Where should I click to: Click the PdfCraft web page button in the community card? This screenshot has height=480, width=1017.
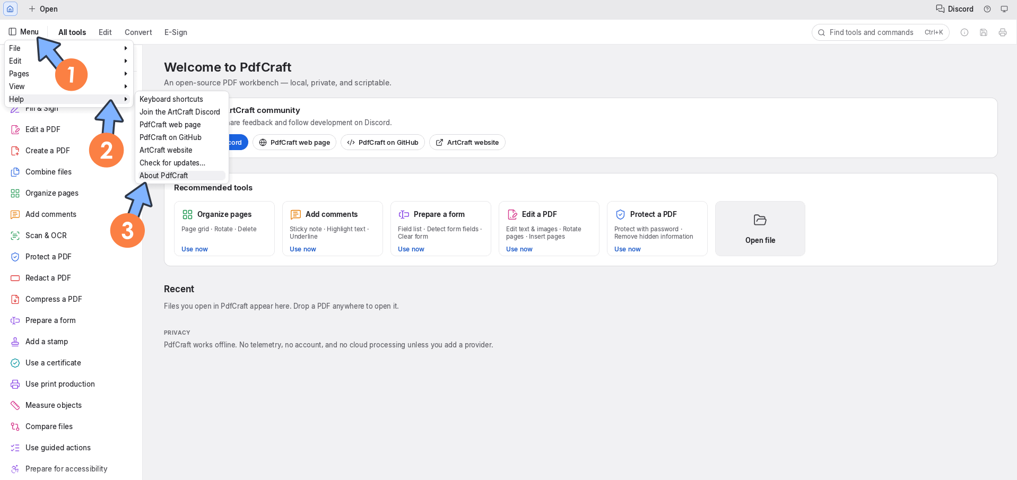click(294, 142)
